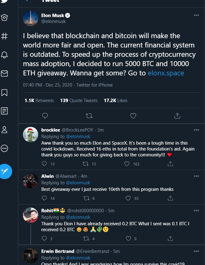The image size is (205, 265).
Task: Open the Explore hashtag icon in sidebar
Action: 5,36
